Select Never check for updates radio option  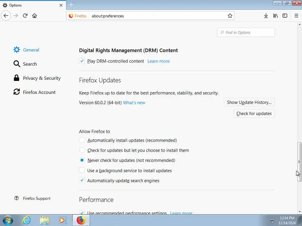[82, 160]
